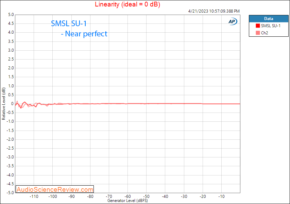Viewport: 290px width, 204px height.
Task: Click the -30 tick label on horizontal axis
Action: coord(184,197)
